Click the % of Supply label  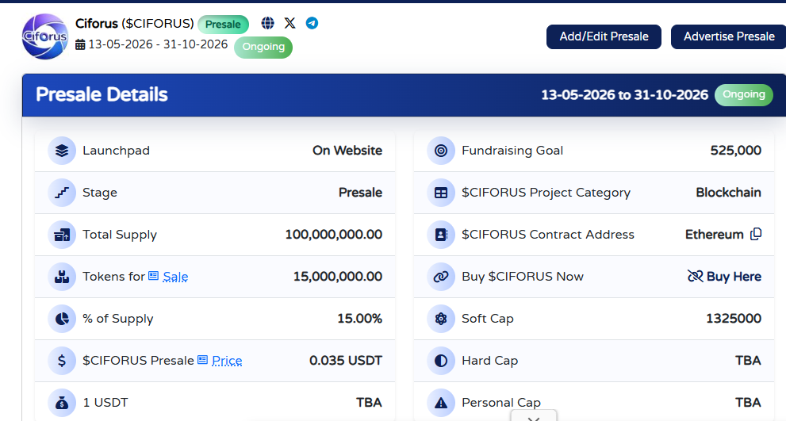point(118,319)
